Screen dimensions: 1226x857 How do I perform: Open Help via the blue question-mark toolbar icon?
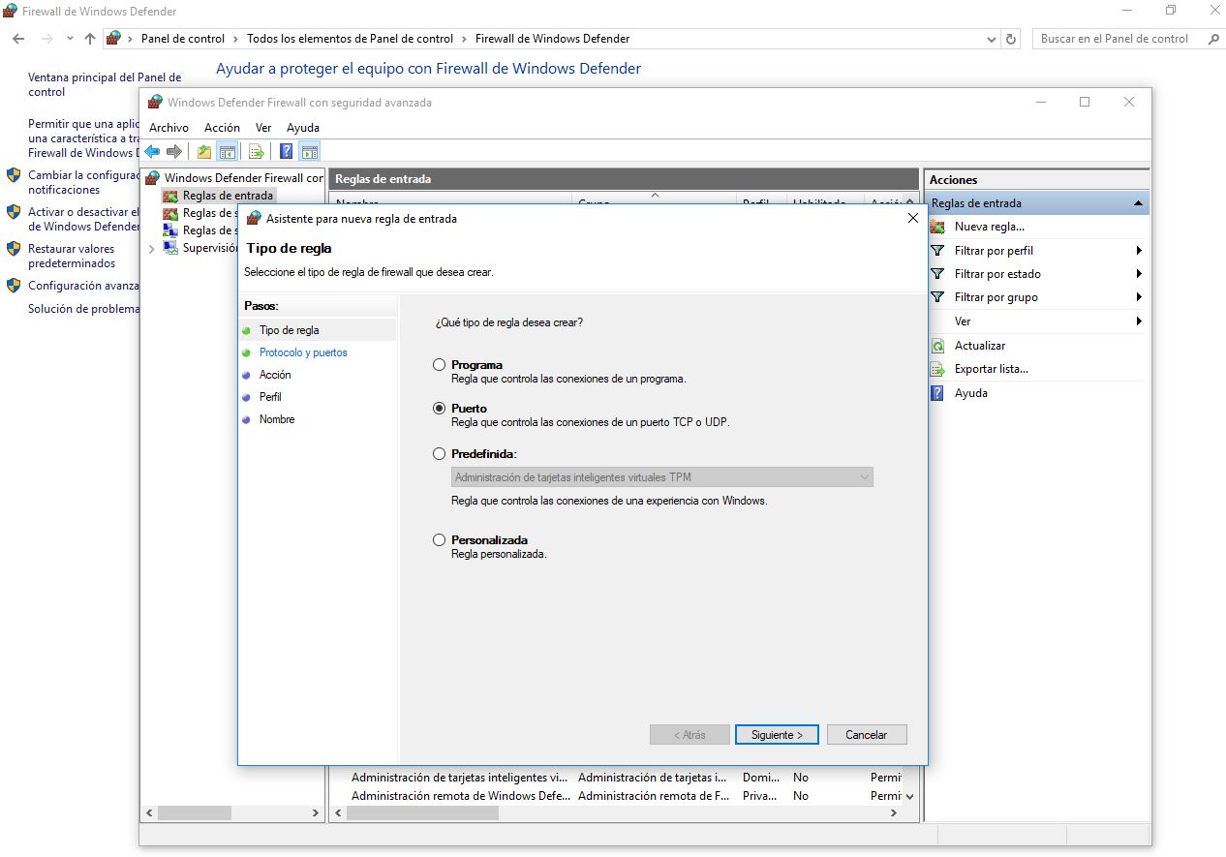(x=287, y=151)
